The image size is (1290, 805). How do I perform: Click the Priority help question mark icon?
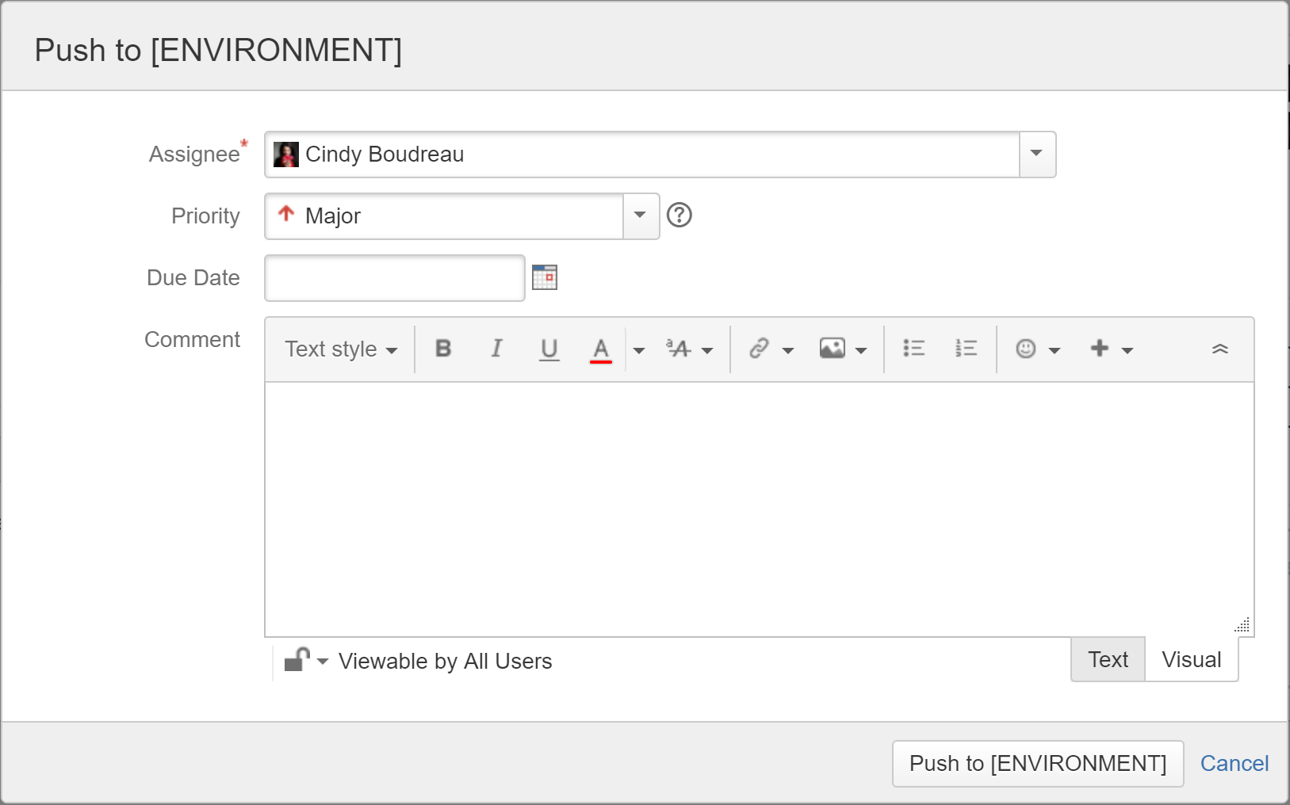point(679,215)
